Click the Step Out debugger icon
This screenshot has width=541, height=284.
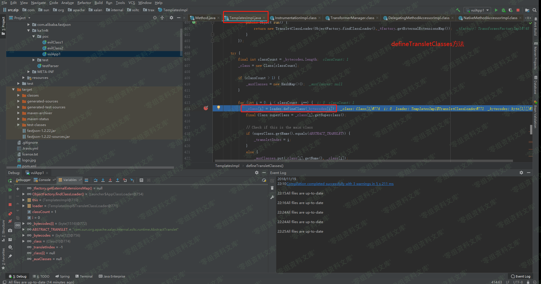[x=118, y=180]
